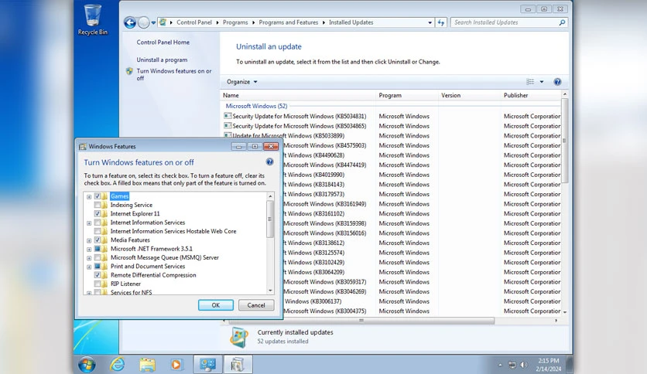Click Programs and Features breadcrumb
The image size is (647, 374).
pyautogui.click(x=289, y=22)
